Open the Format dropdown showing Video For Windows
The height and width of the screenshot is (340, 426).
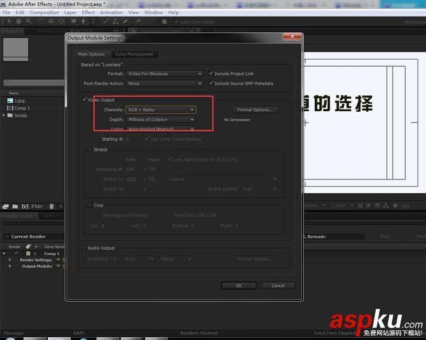pos(164,73)
